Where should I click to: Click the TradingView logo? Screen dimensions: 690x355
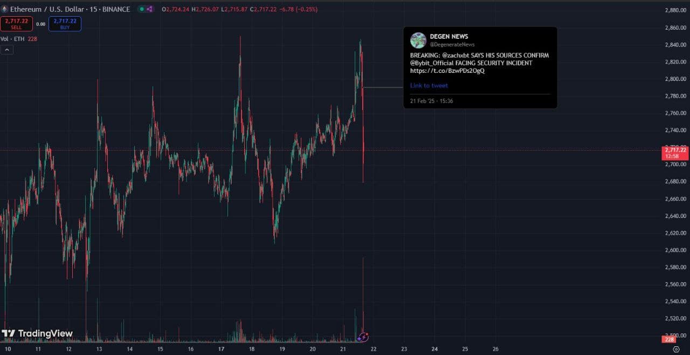click(x=37, y=333)
